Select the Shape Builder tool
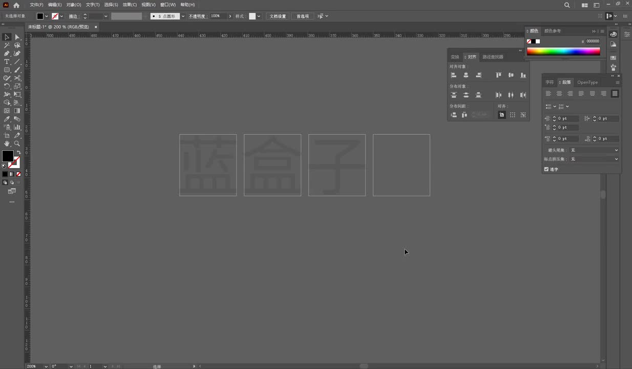 pyautogui.click(x=7, y=102)
